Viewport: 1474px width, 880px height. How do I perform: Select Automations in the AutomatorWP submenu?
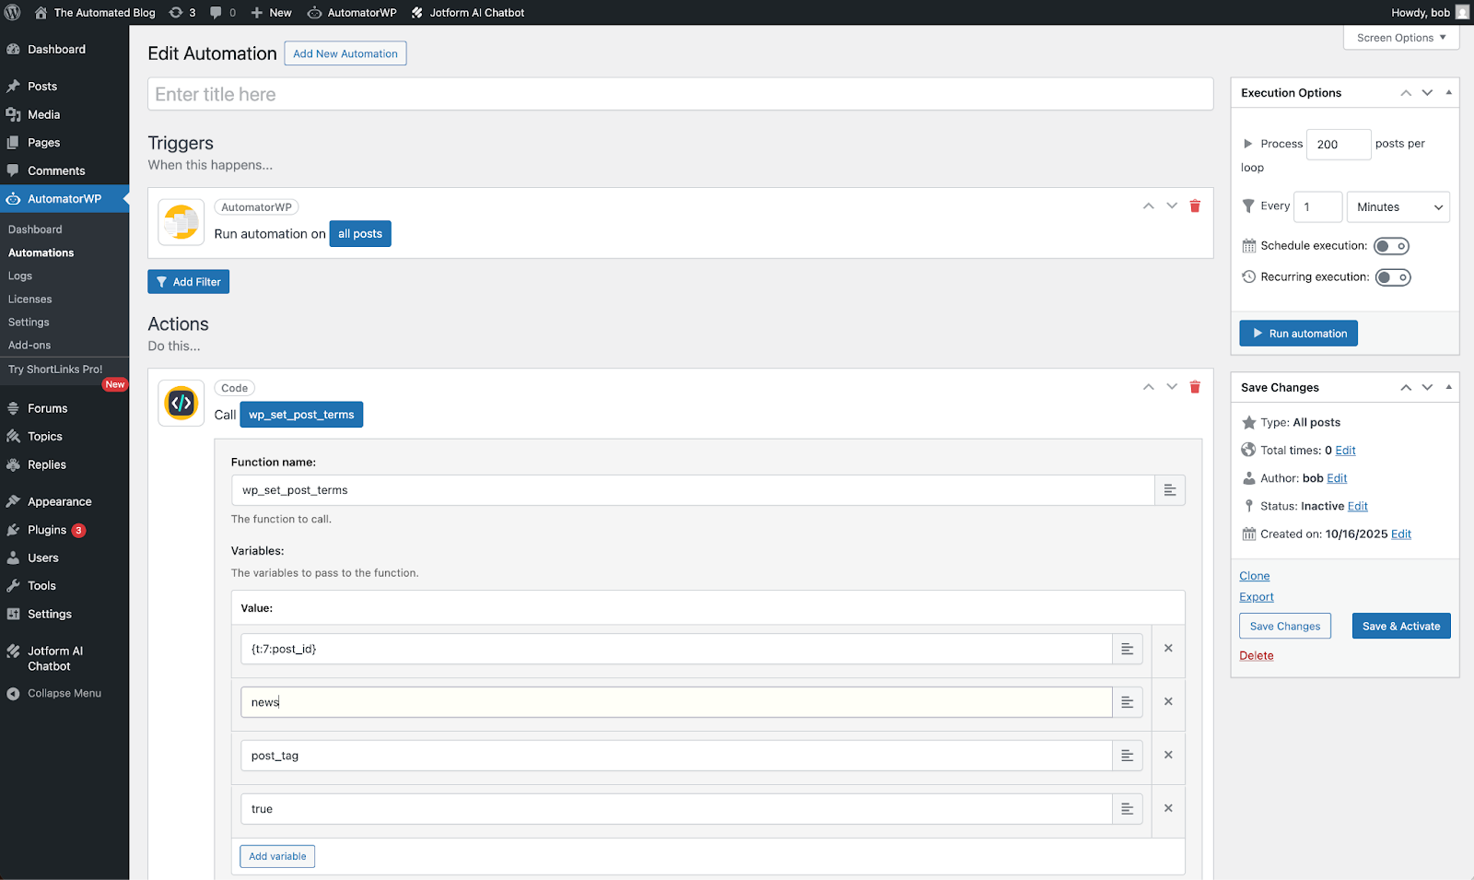click(x=41, y=252)
